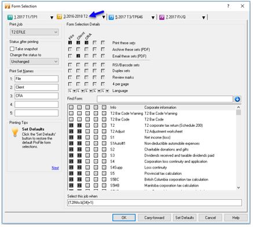Viewport: 253px width, 227px height.
Task: Enable the Take snapshot checkbox
Action: [12, 49]
